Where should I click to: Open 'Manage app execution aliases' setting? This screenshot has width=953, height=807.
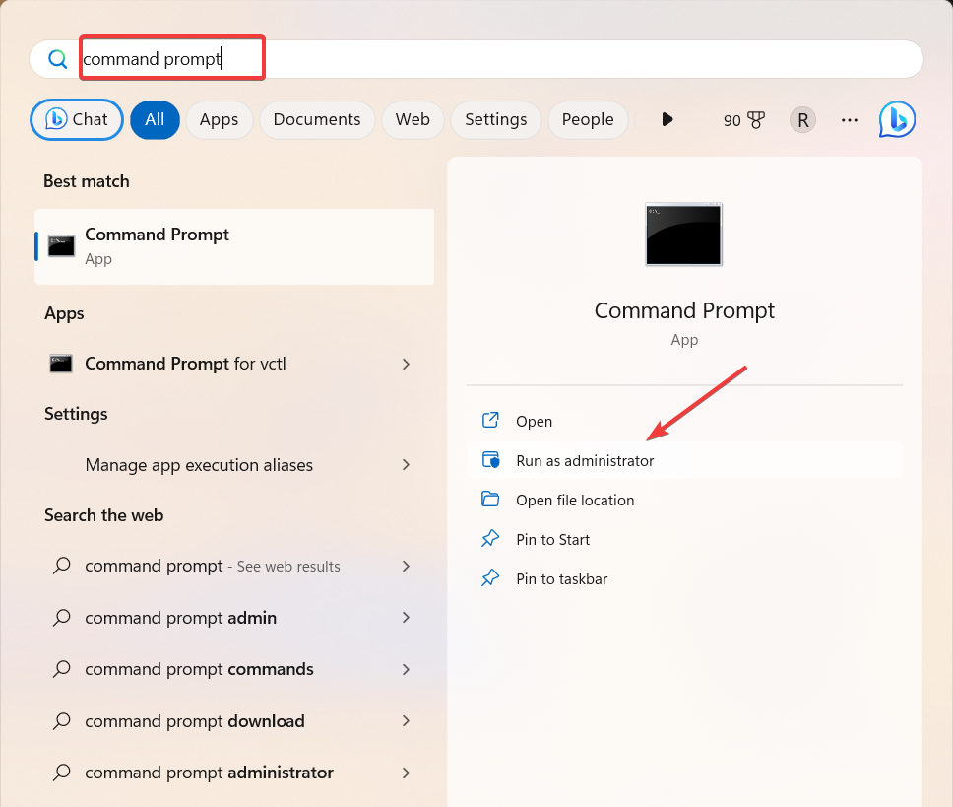234,465
